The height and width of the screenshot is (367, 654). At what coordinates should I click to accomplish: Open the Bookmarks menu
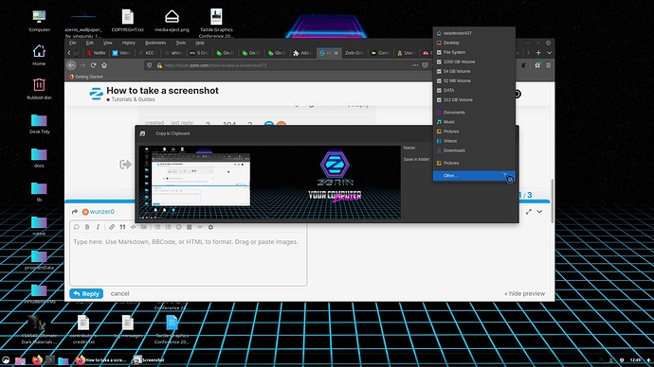(155, 43)
